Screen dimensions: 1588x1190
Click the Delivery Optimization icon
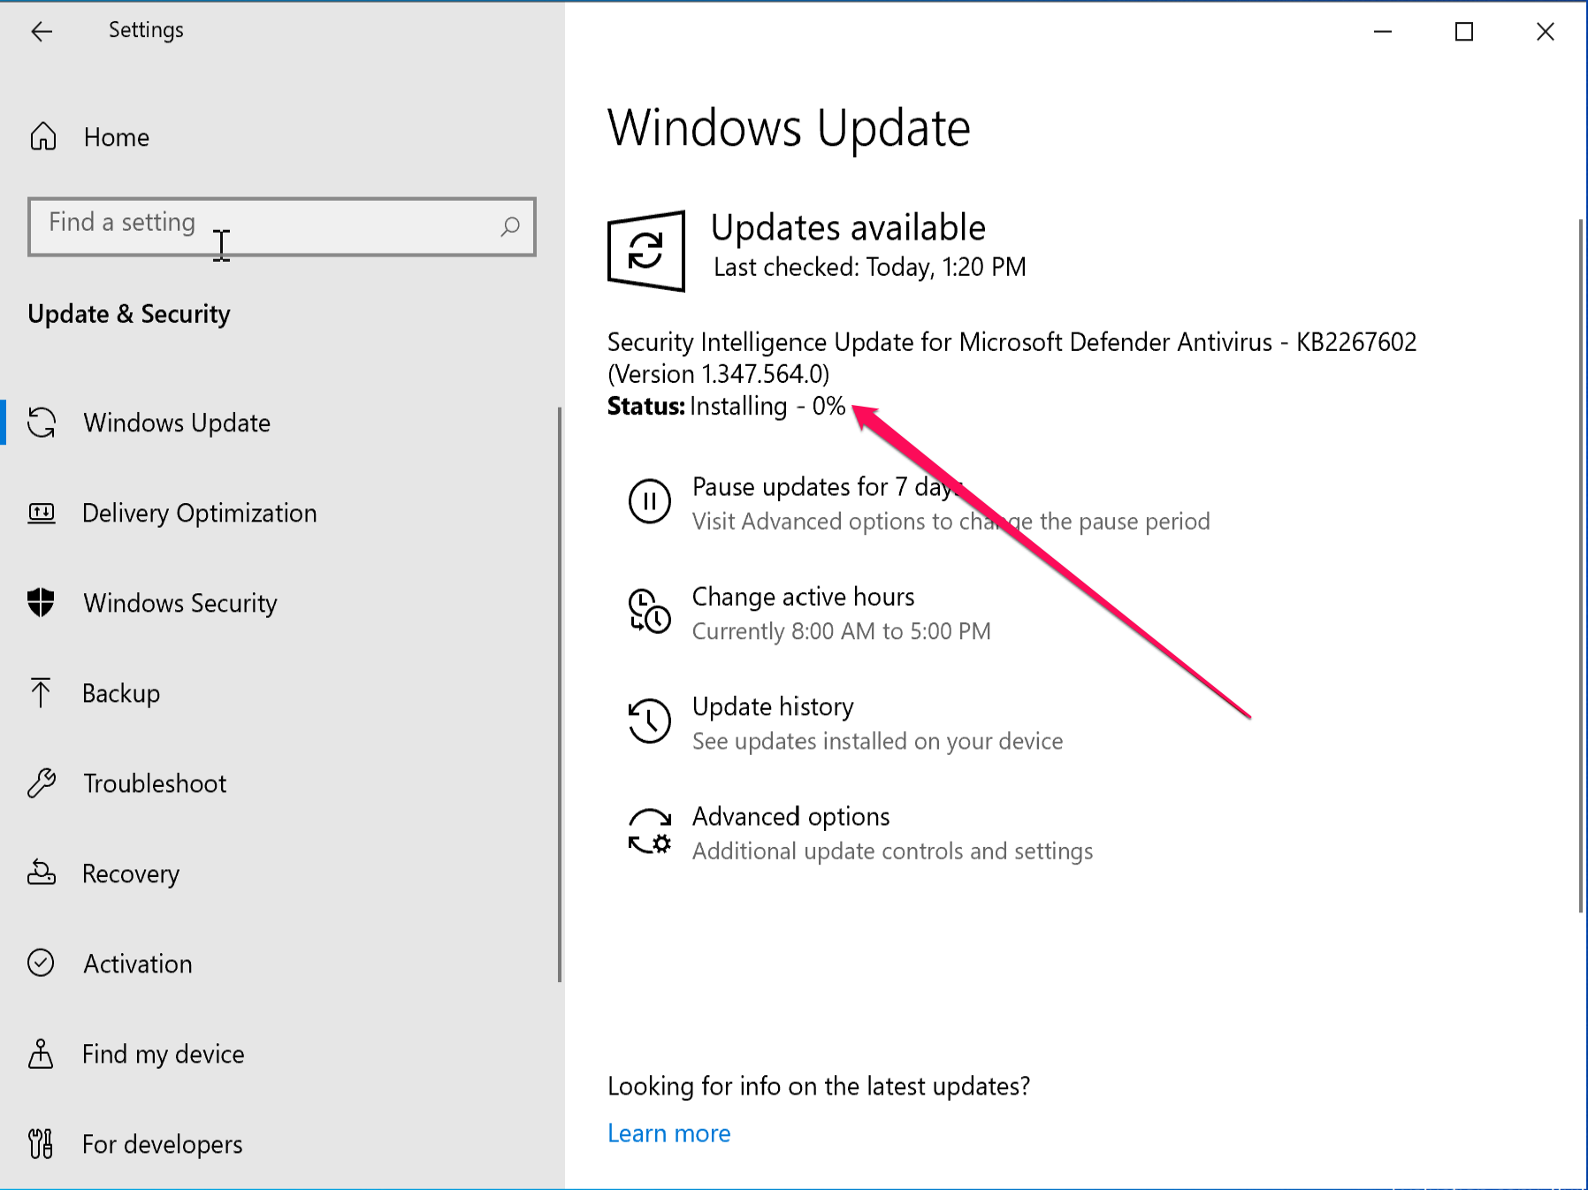(42, 513)
